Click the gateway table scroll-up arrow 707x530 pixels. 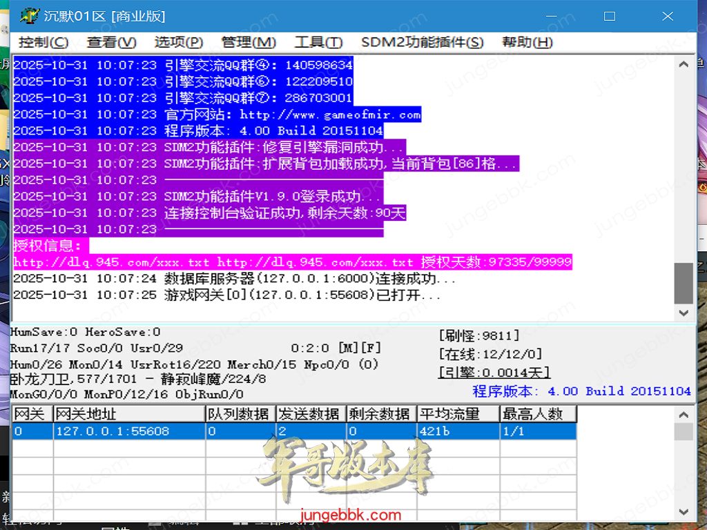tap(684, 415)
